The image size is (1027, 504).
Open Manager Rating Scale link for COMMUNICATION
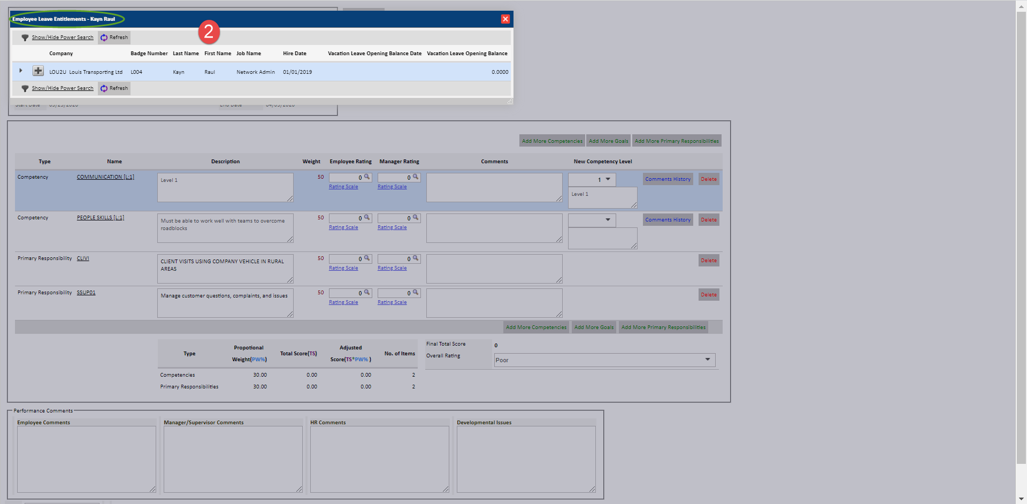click(x=392, y=187)
